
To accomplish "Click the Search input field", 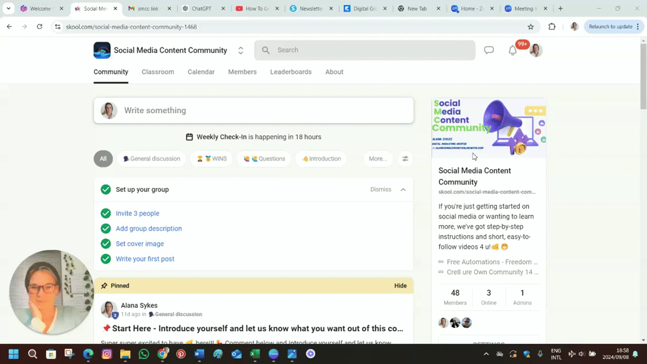I will click(x=365, y=50).
